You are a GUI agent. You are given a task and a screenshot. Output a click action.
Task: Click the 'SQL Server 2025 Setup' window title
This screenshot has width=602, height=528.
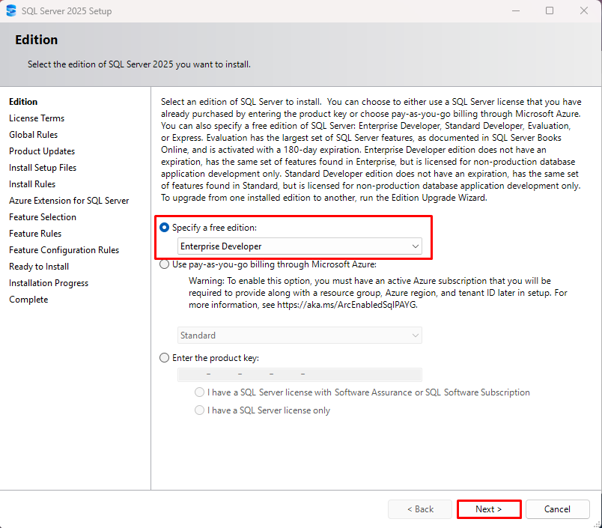point(67,11)
